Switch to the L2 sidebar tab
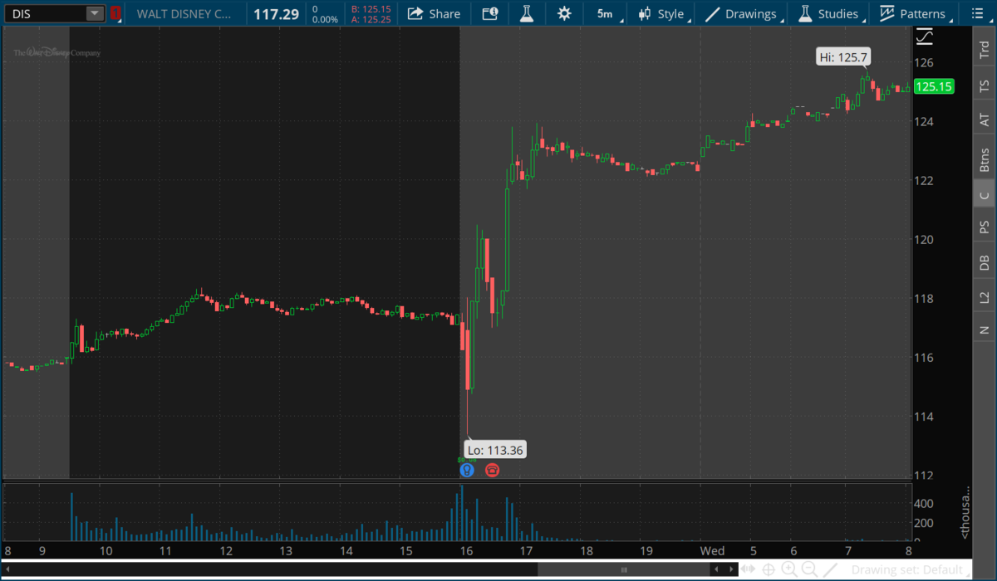 pyautogui.click(x=985, y=296)
